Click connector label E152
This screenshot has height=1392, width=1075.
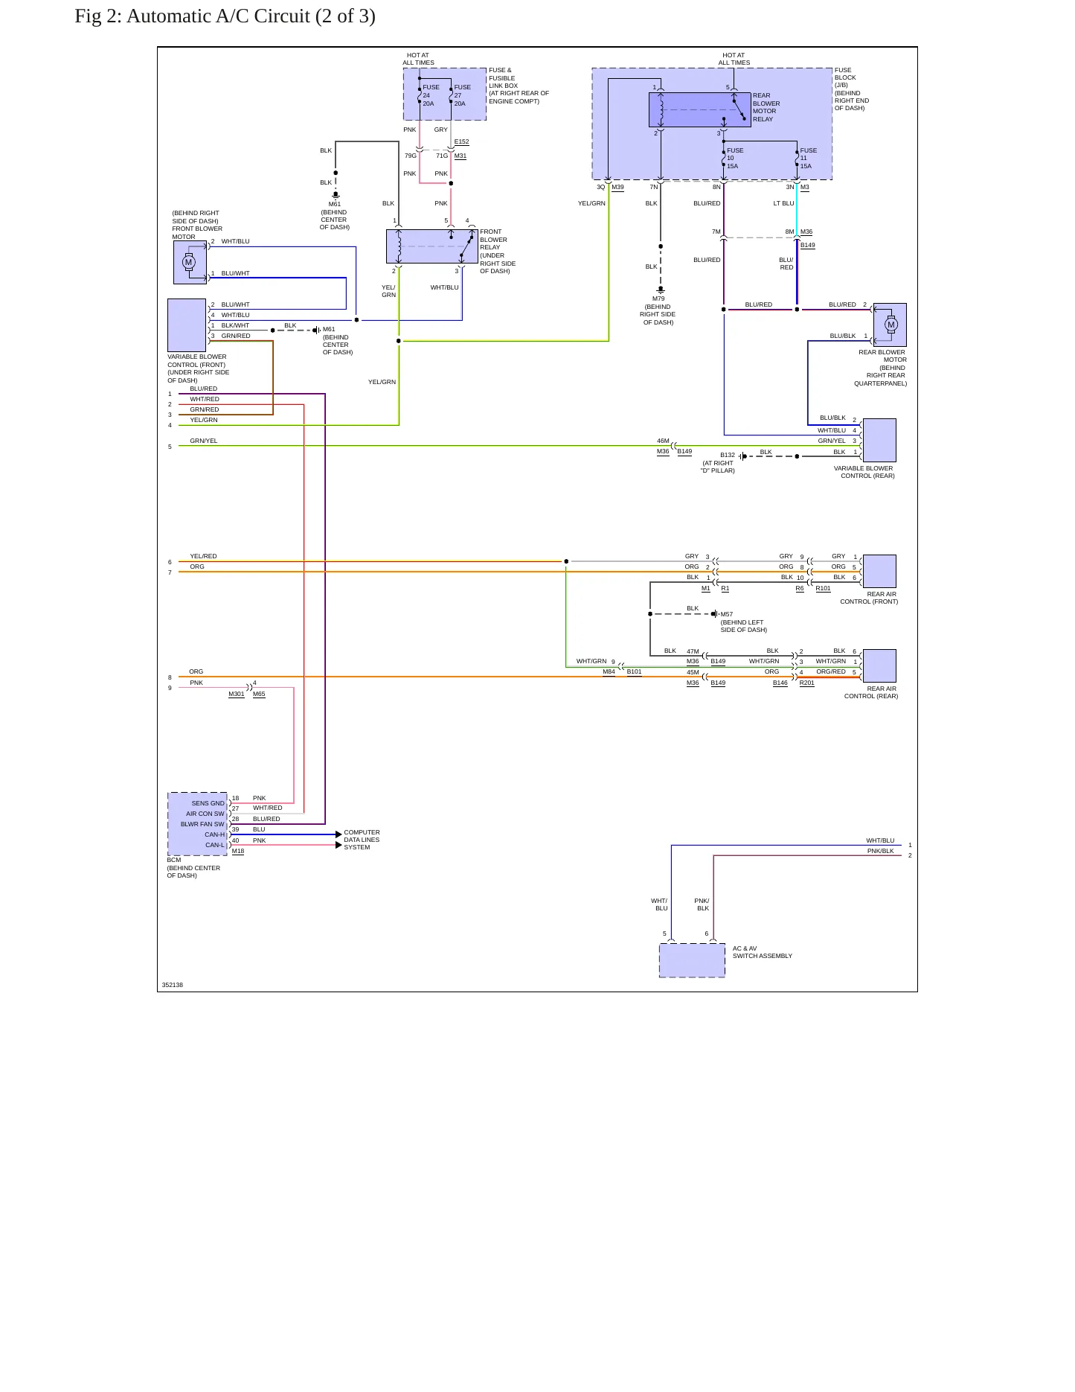461,141
